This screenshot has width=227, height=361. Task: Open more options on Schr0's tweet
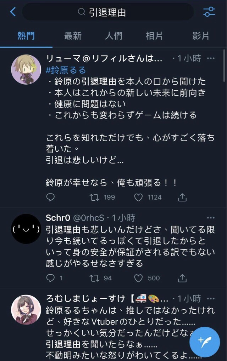click(x=211, y=218)
